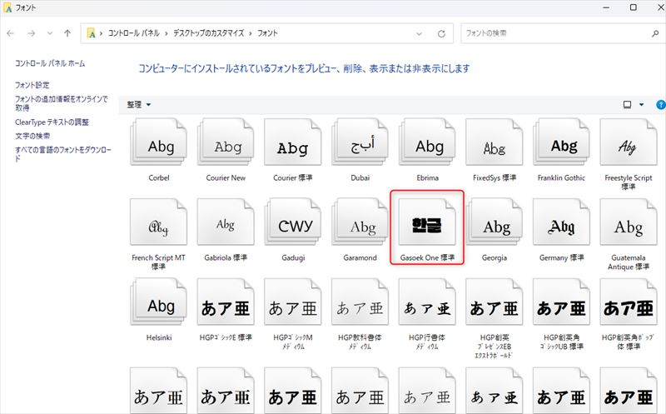This screenshot has width=666, height=414.
Task: Click the Forward navigation arrow
Action: pos(31,33)
